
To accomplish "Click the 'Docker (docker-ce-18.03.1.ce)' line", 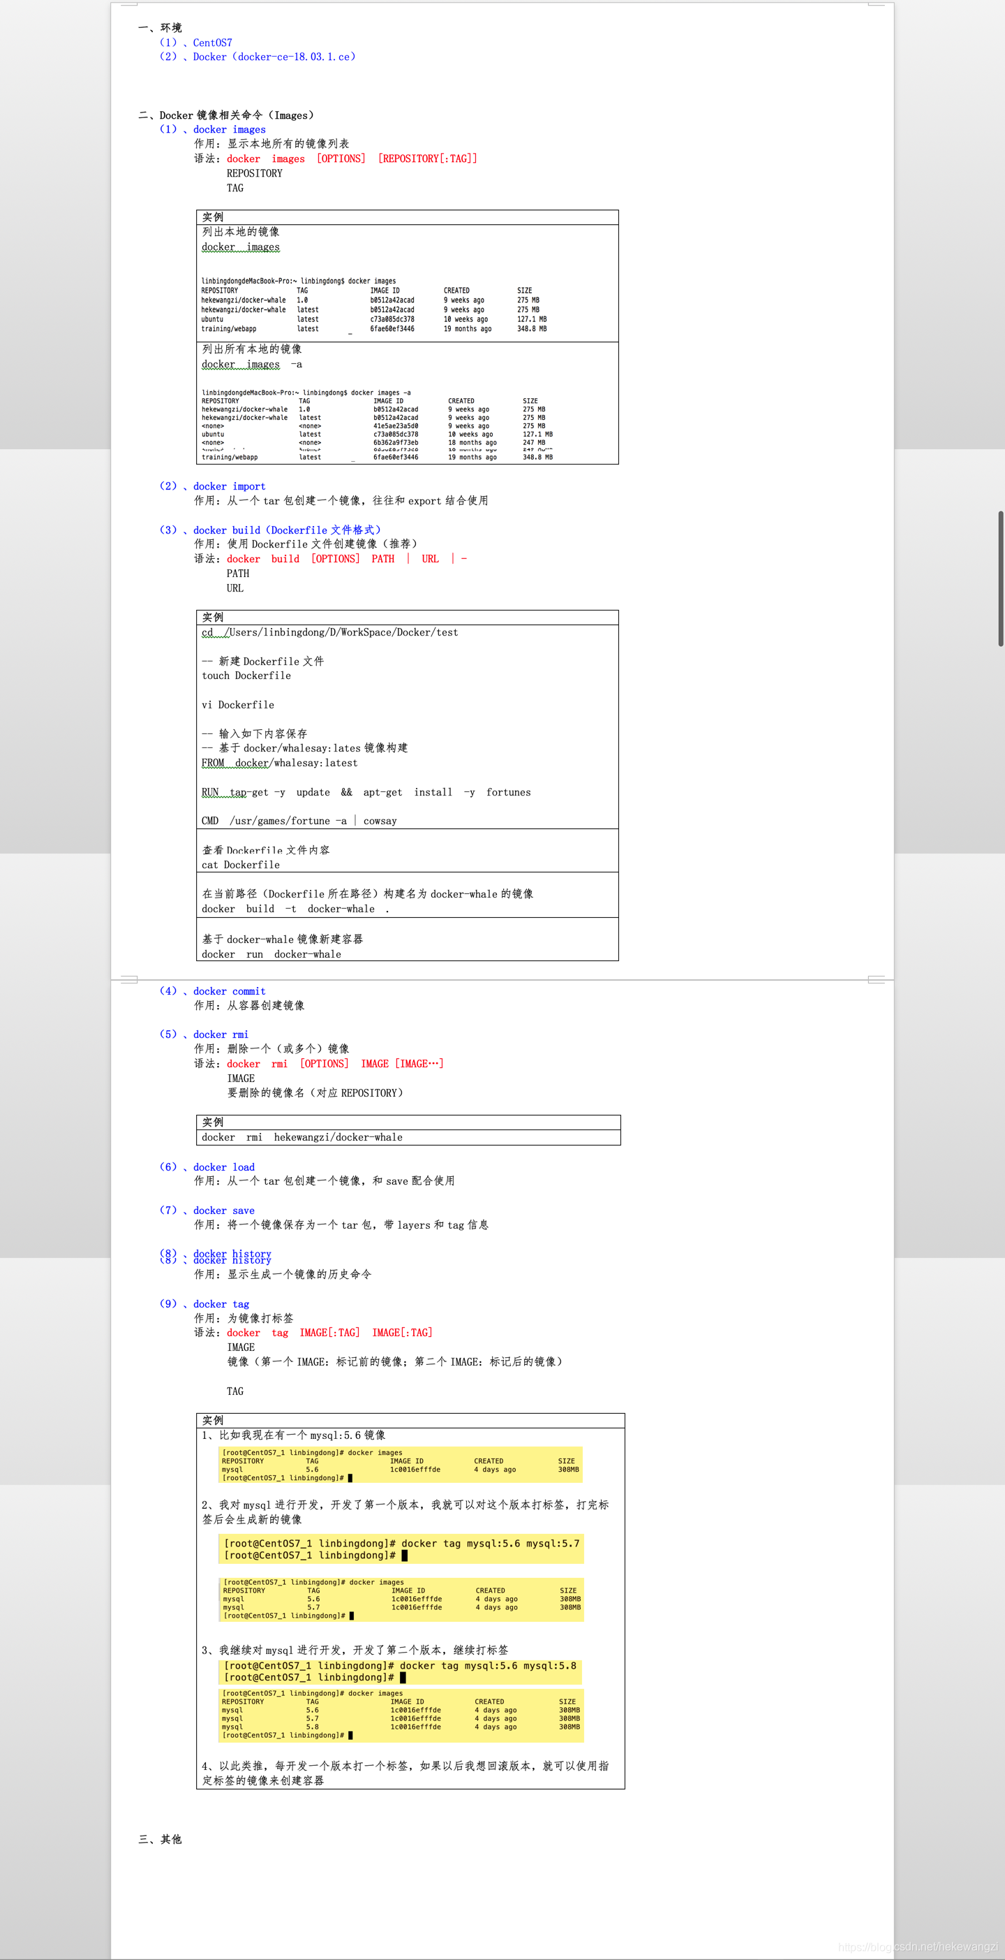I will [x=257, y=57].
